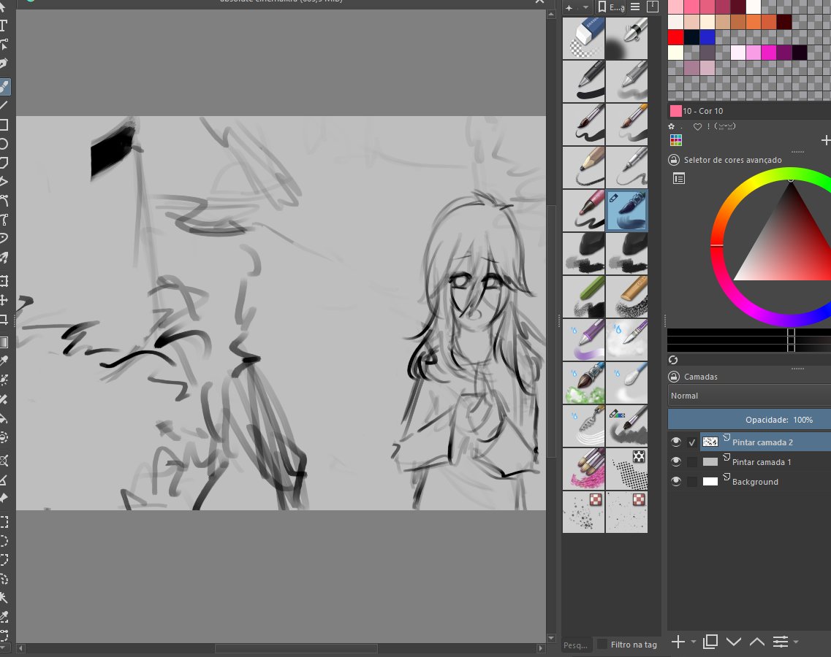Viewport: 831px width, 657px height.
Task: Choose the Eraser brush preset
Action: [583, 38]
